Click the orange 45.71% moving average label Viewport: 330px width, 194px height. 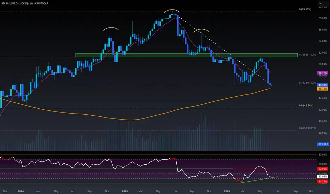(x=323, y=89)
